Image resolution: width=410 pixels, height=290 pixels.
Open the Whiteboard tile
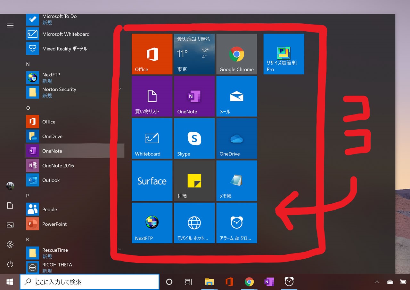click(152, 138)
